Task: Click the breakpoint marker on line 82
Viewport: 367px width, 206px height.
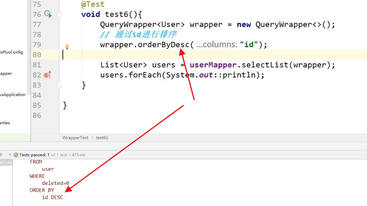Action: (x=47, y=75)
